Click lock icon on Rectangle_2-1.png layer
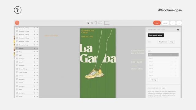The image size is (196, 110). [x=34, y=42]
